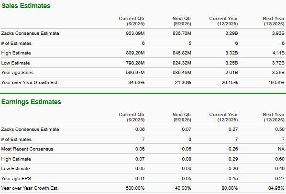Viewport: 286px width, 194px height.
Task: Select Next Year (12/2026) sales column header
Action: click(274, 21)
